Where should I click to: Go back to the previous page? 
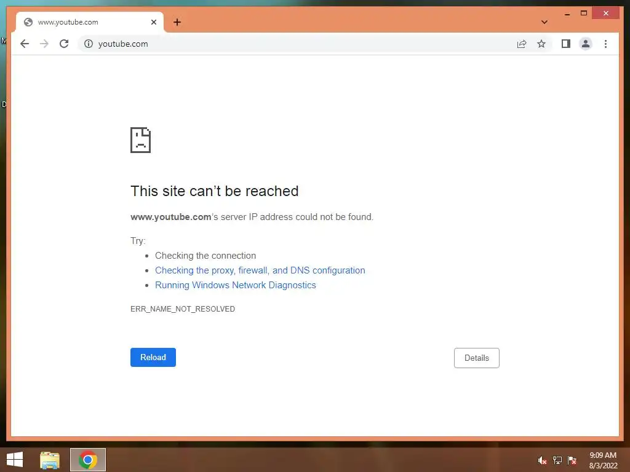[x=25, y=44]
